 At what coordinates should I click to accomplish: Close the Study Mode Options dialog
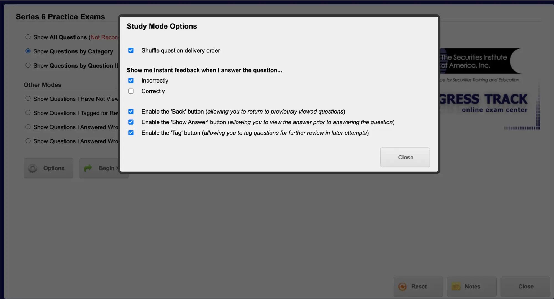(405, 157)
